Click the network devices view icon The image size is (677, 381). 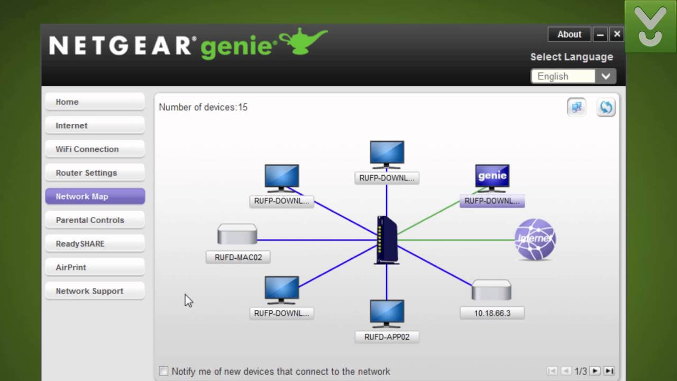[577, 107]
